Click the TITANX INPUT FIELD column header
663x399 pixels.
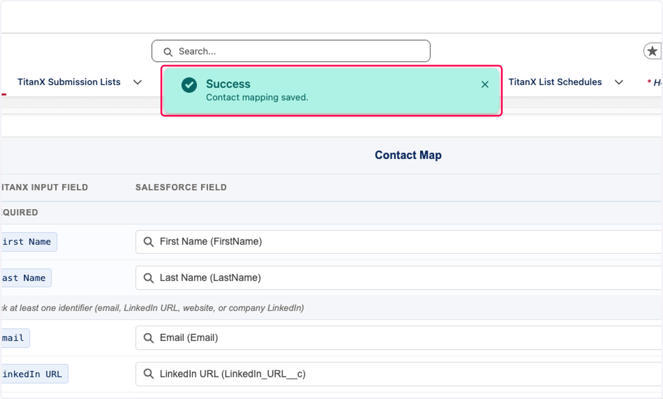click(x=44, y=187)
